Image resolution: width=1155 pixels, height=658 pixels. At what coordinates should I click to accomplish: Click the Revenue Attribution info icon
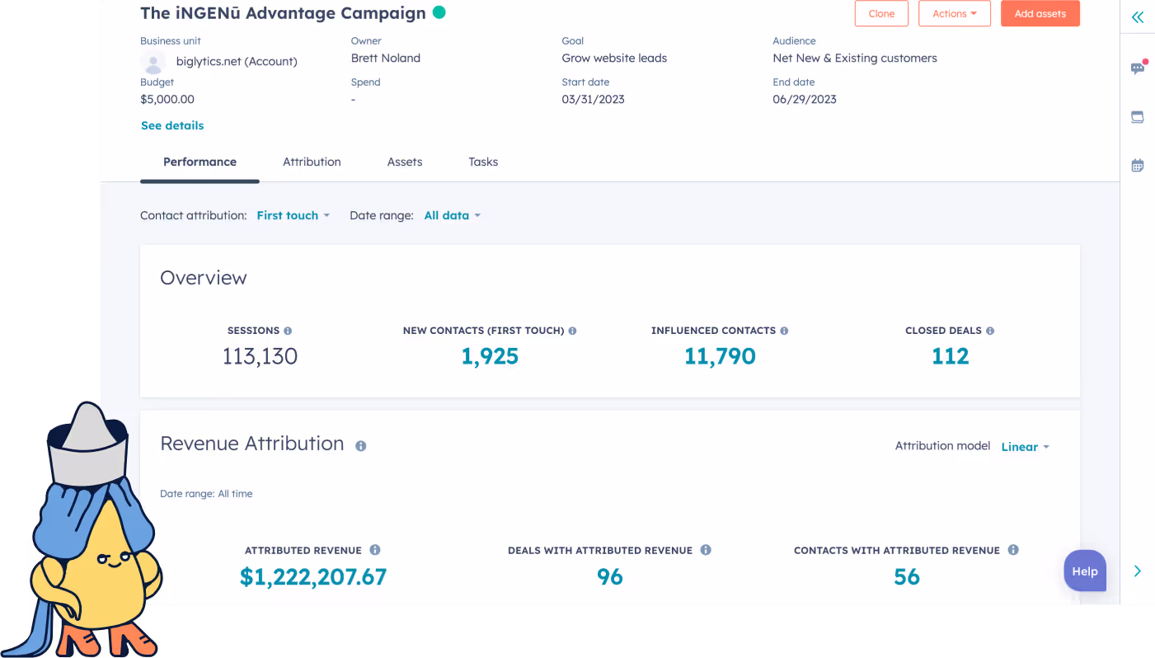[360, 446]
